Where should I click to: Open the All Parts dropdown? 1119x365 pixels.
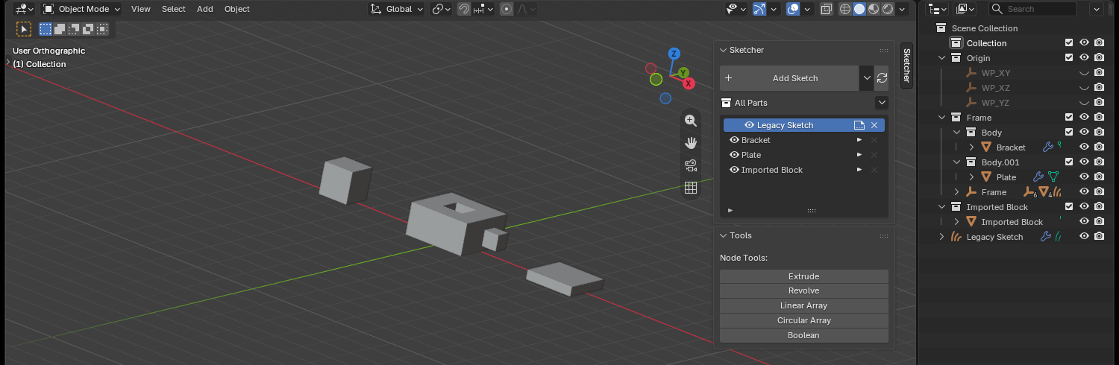882,103
